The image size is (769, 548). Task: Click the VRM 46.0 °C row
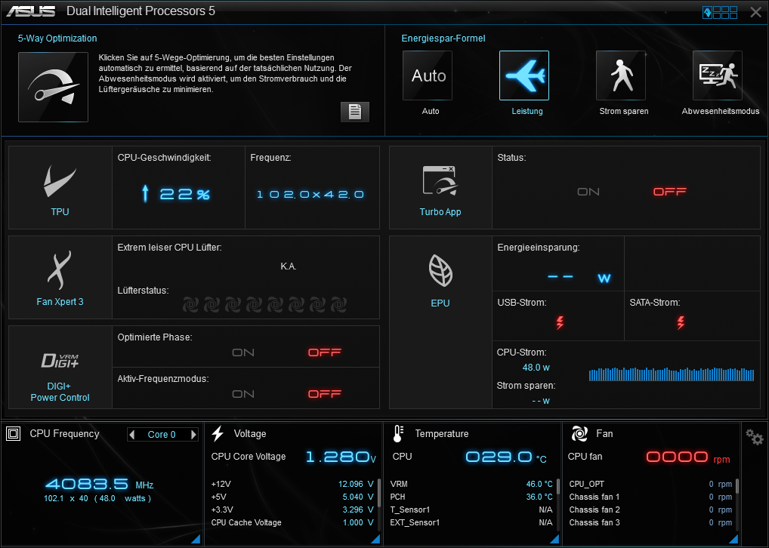coord(471,484)
